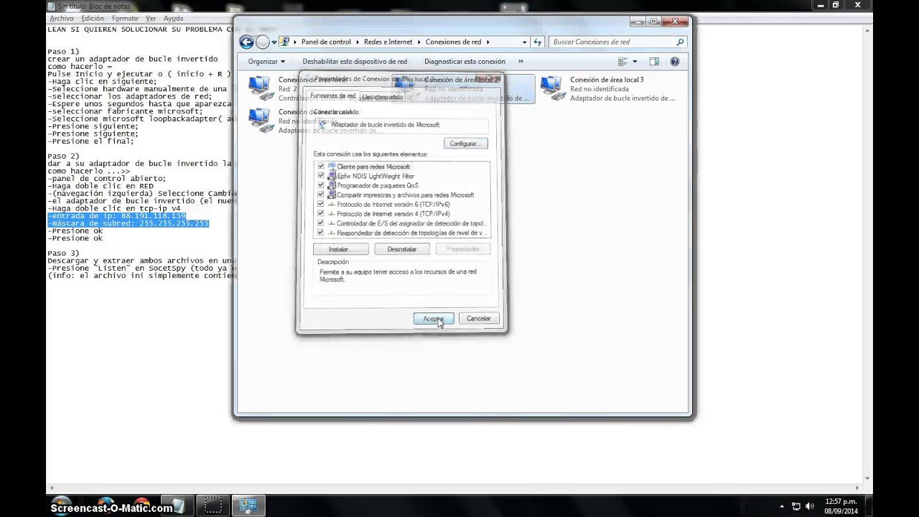Click the Forward arrow in the explorer window
Screen dimensions: 919x517
tap(263, 42)
